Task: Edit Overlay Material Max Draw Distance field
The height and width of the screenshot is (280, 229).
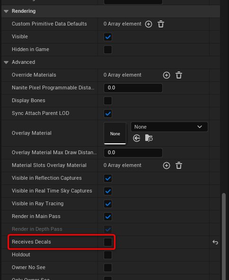Action: pyautogui.click(x=133, y=153)
